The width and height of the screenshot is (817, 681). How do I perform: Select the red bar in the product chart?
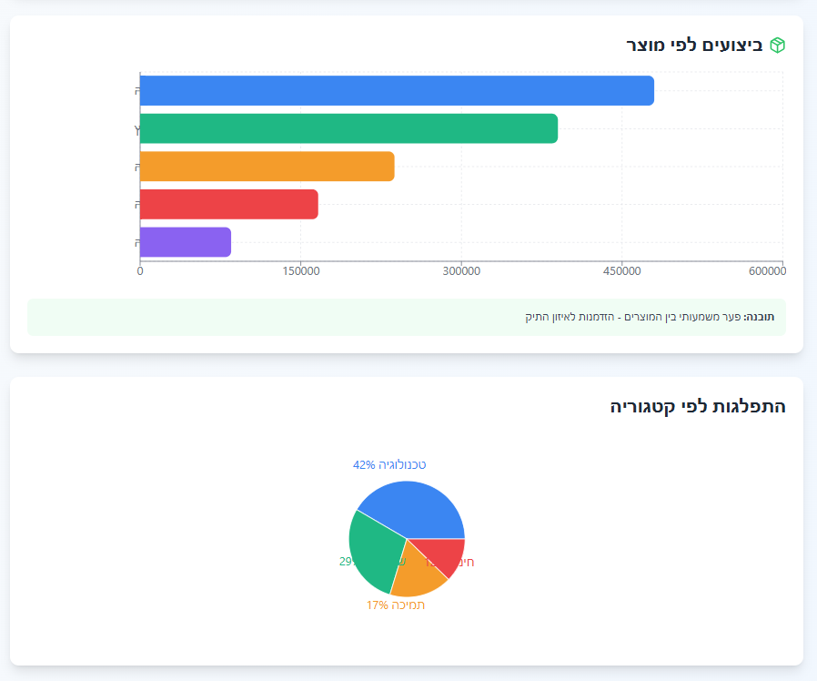click(228, 204)
